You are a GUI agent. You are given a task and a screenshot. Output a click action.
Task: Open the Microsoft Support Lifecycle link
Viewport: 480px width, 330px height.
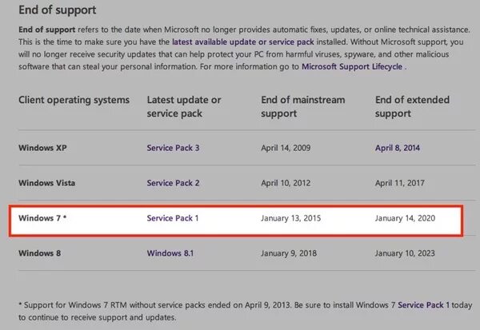352,66
